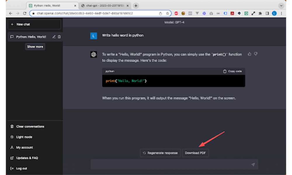Open the diagonal arrow resize extension
Viewport: 292px width, 175px height.
253,13
